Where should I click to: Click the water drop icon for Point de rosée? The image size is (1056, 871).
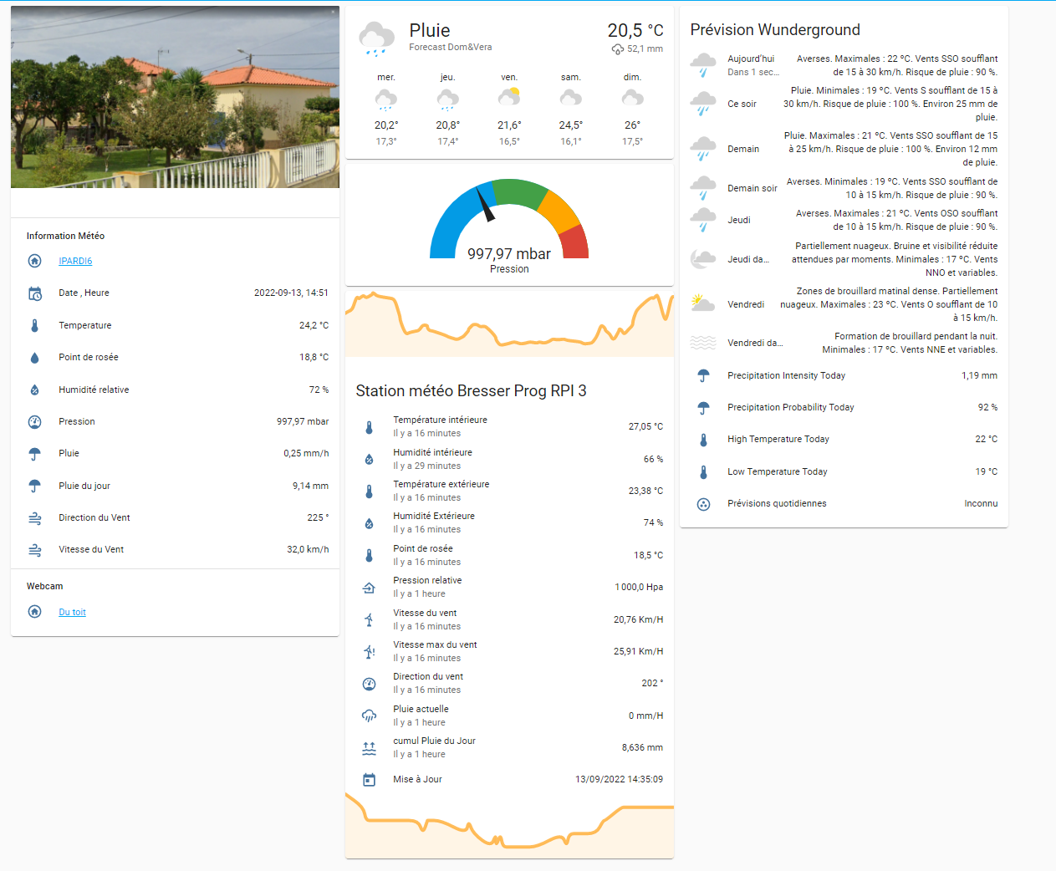tap(34, 358)
